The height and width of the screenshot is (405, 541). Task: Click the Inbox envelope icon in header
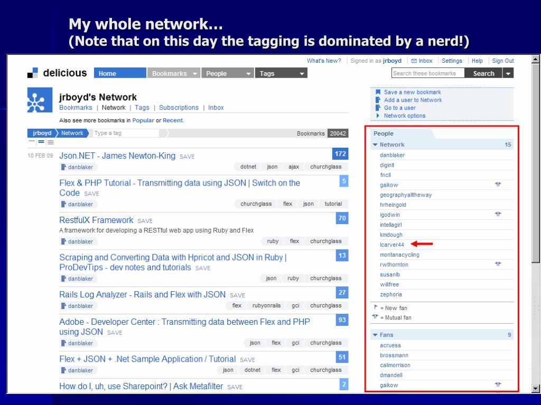(414, 61)
